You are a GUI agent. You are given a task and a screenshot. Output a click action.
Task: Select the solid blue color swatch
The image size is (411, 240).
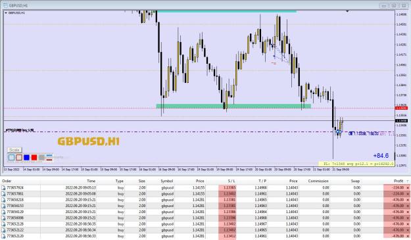pyautogui.click(x=26, y=157)
